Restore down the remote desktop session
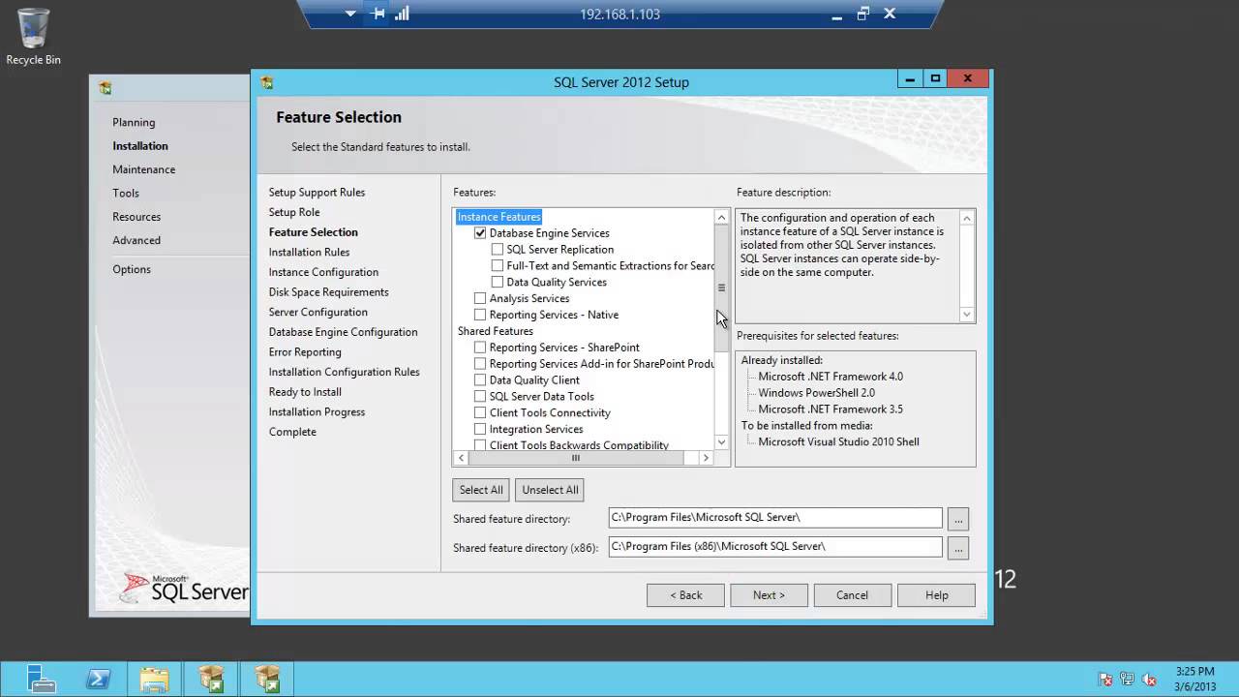 click(862, 14)
